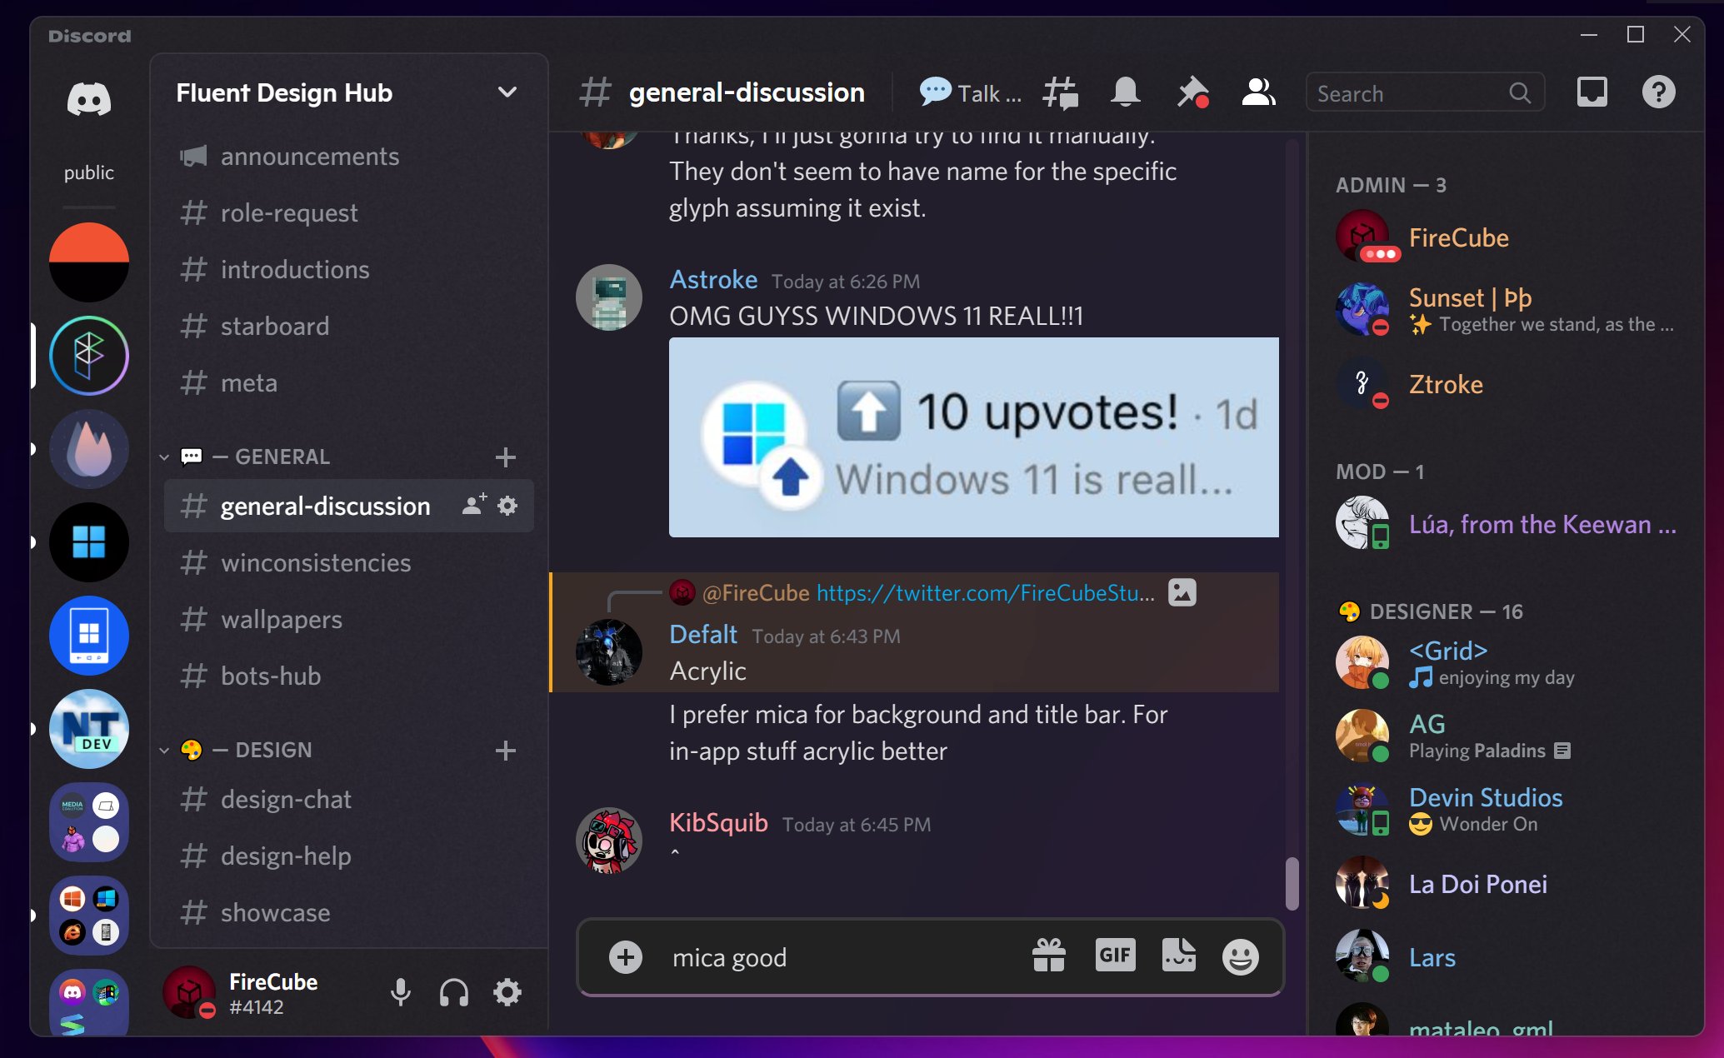Open the orange and black server icon

click(89, 262)
